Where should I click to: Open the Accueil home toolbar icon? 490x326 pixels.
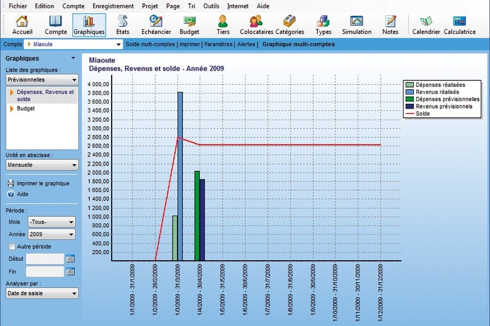(22, 25)
